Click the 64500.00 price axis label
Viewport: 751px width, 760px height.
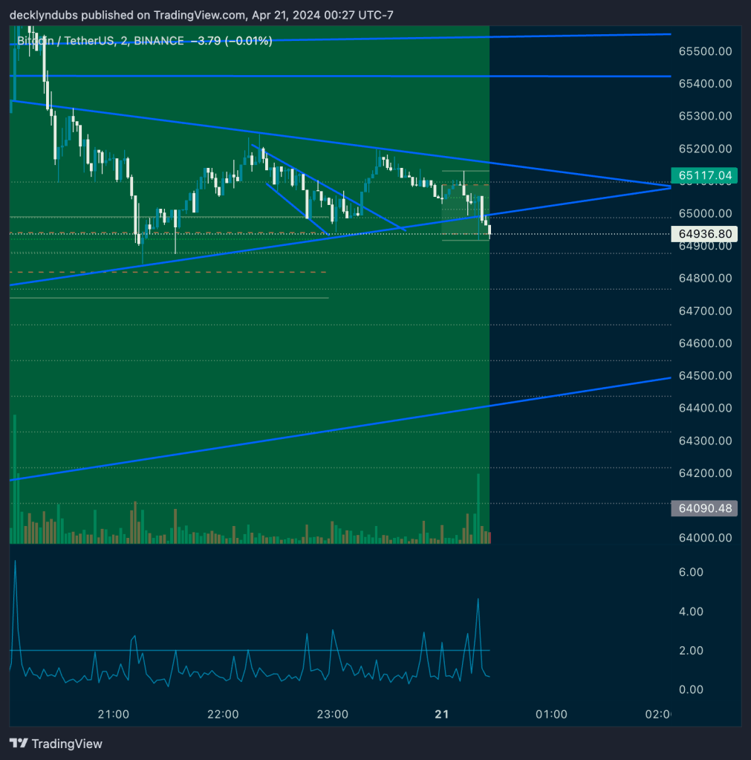(706, 376)
